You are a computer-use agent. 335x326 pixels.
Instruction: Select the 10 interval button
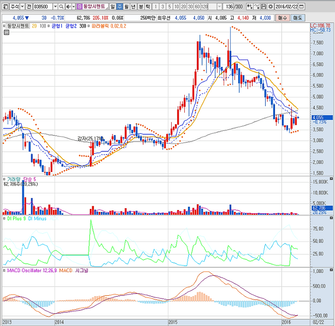pyautogui.click(x=176, y=7)
